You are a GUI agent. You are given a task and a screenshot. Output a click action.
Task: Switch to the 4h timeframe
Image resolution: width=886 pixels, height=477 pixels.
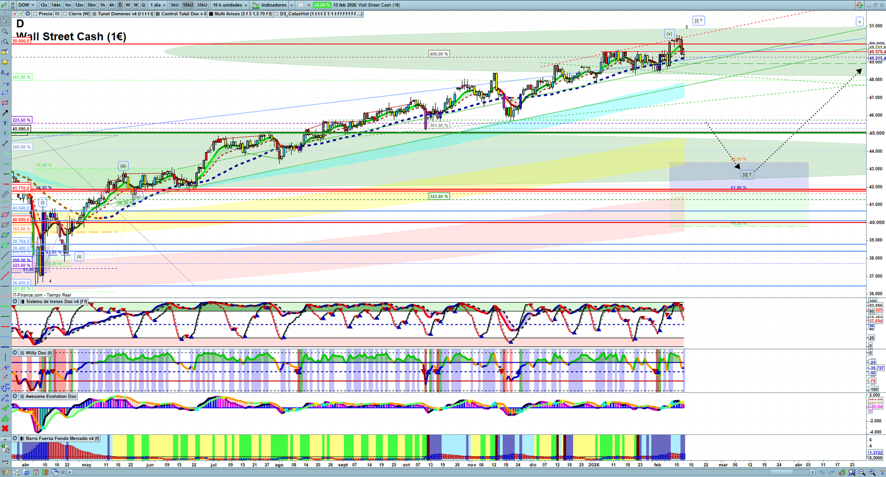point(111,5)
